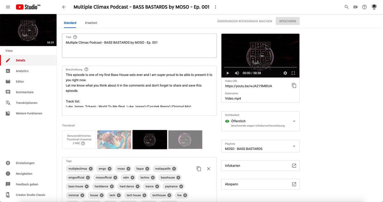Select the dark Bass Bastards thumbnail
Screen dimensions: 383x202
(x=150, y=140)
